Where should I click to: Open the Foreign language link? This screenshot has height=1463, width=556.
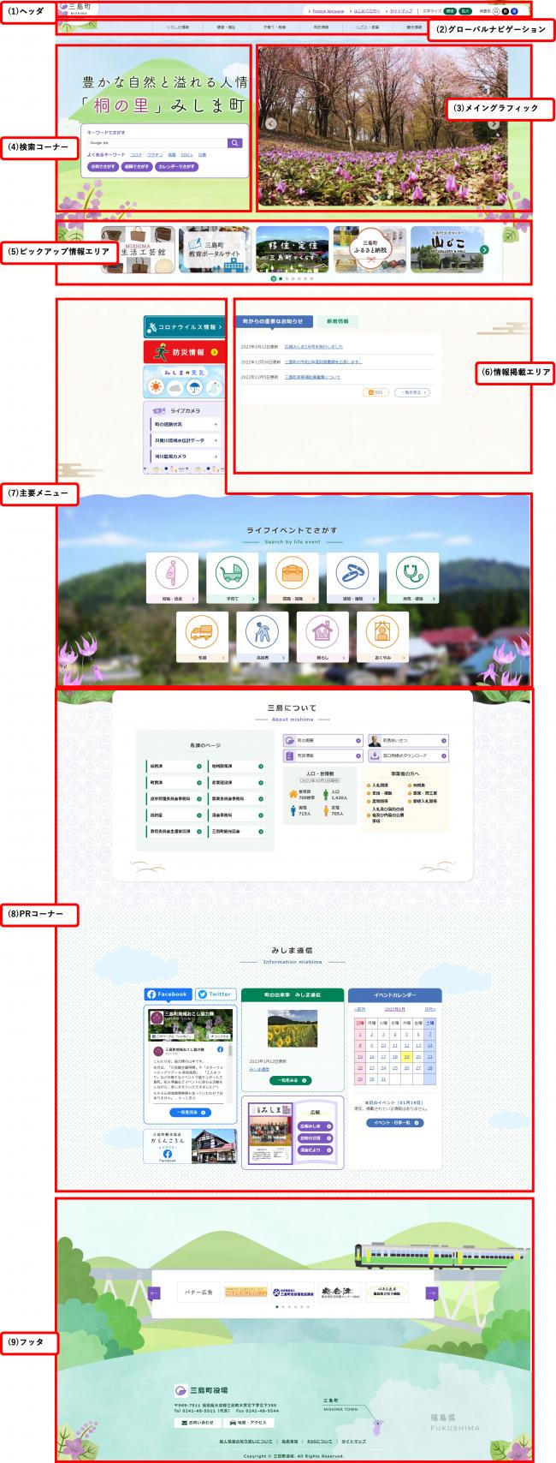click(x=328, y=11)
